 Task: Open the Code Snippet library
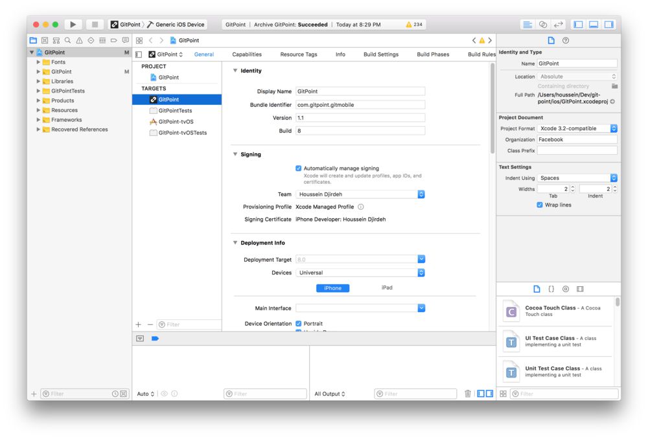click(551, 289)
